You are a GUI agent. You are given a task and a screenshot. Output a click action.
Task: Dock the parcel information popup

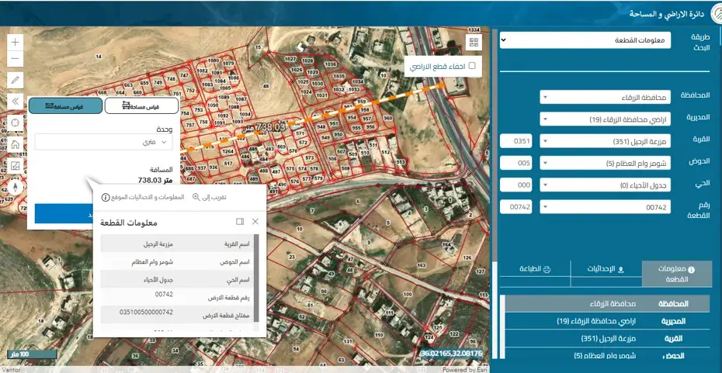239,222
